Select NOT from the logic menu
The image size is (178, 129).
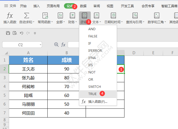click(98, 72)
